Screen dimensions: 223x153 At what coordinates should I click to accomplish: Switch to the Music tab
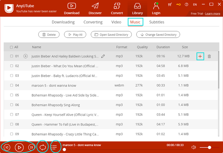coord(135,22)
